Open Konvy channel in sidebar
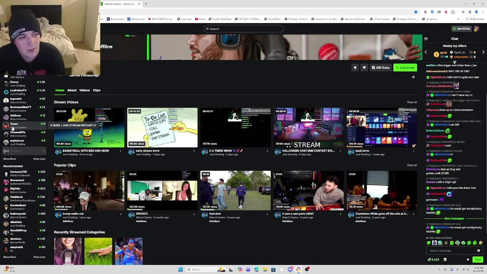The width and height of the screenshot is (487, 274). tap(24, 84)
